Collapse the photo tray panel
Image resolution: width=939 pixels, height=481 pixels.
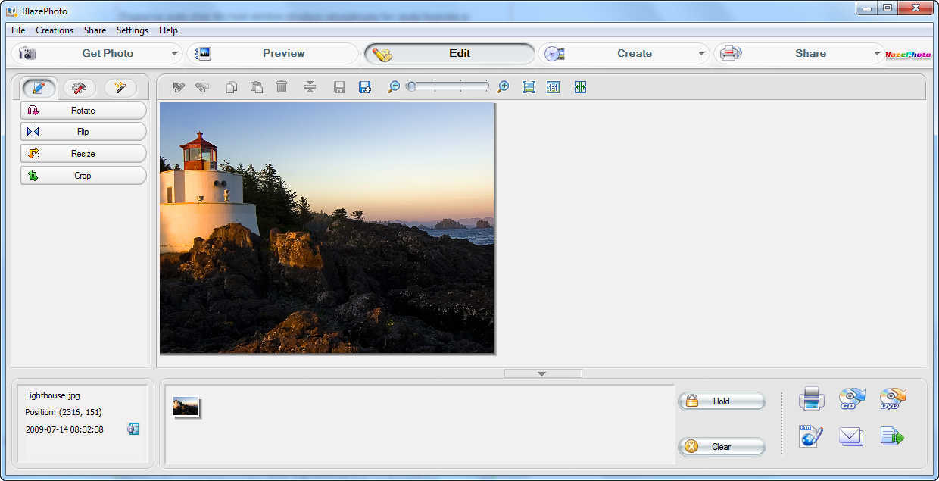click(x=541, y=373)
